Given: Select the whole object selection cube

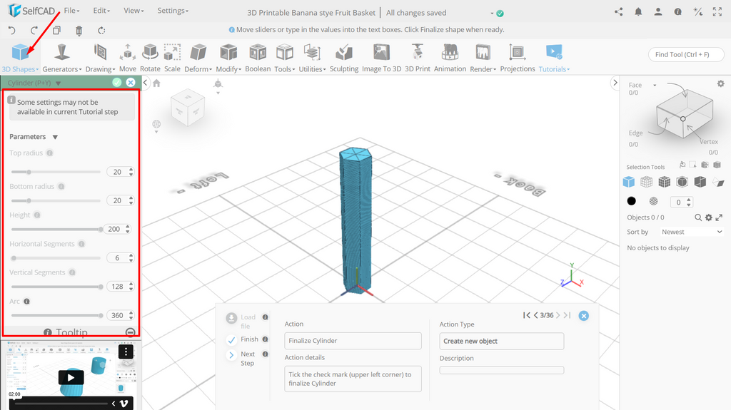Looking at the screenshot, I should (x=628, y=182).
